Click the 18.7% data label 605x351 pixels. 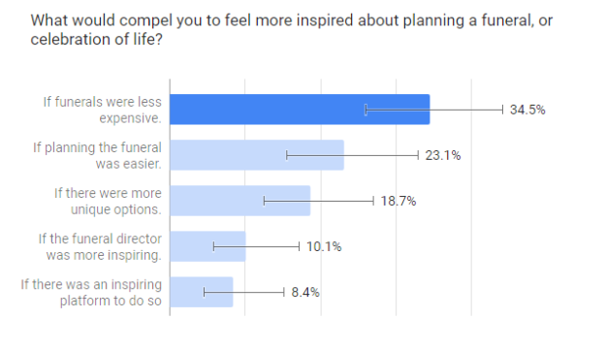pos(398,201)
